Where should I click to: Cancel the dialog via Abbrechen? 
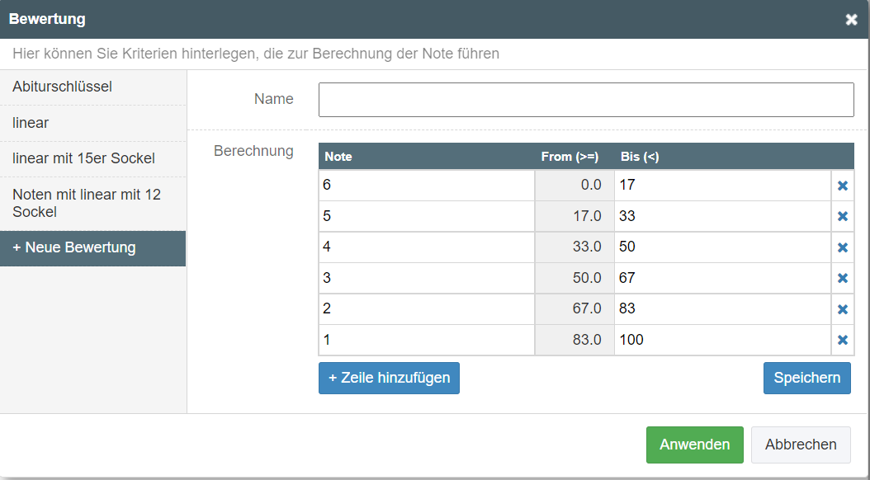point(800,444)
